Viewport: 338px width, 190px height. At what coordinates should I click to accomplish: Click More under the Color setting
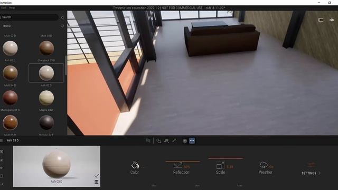click(154, 185)
